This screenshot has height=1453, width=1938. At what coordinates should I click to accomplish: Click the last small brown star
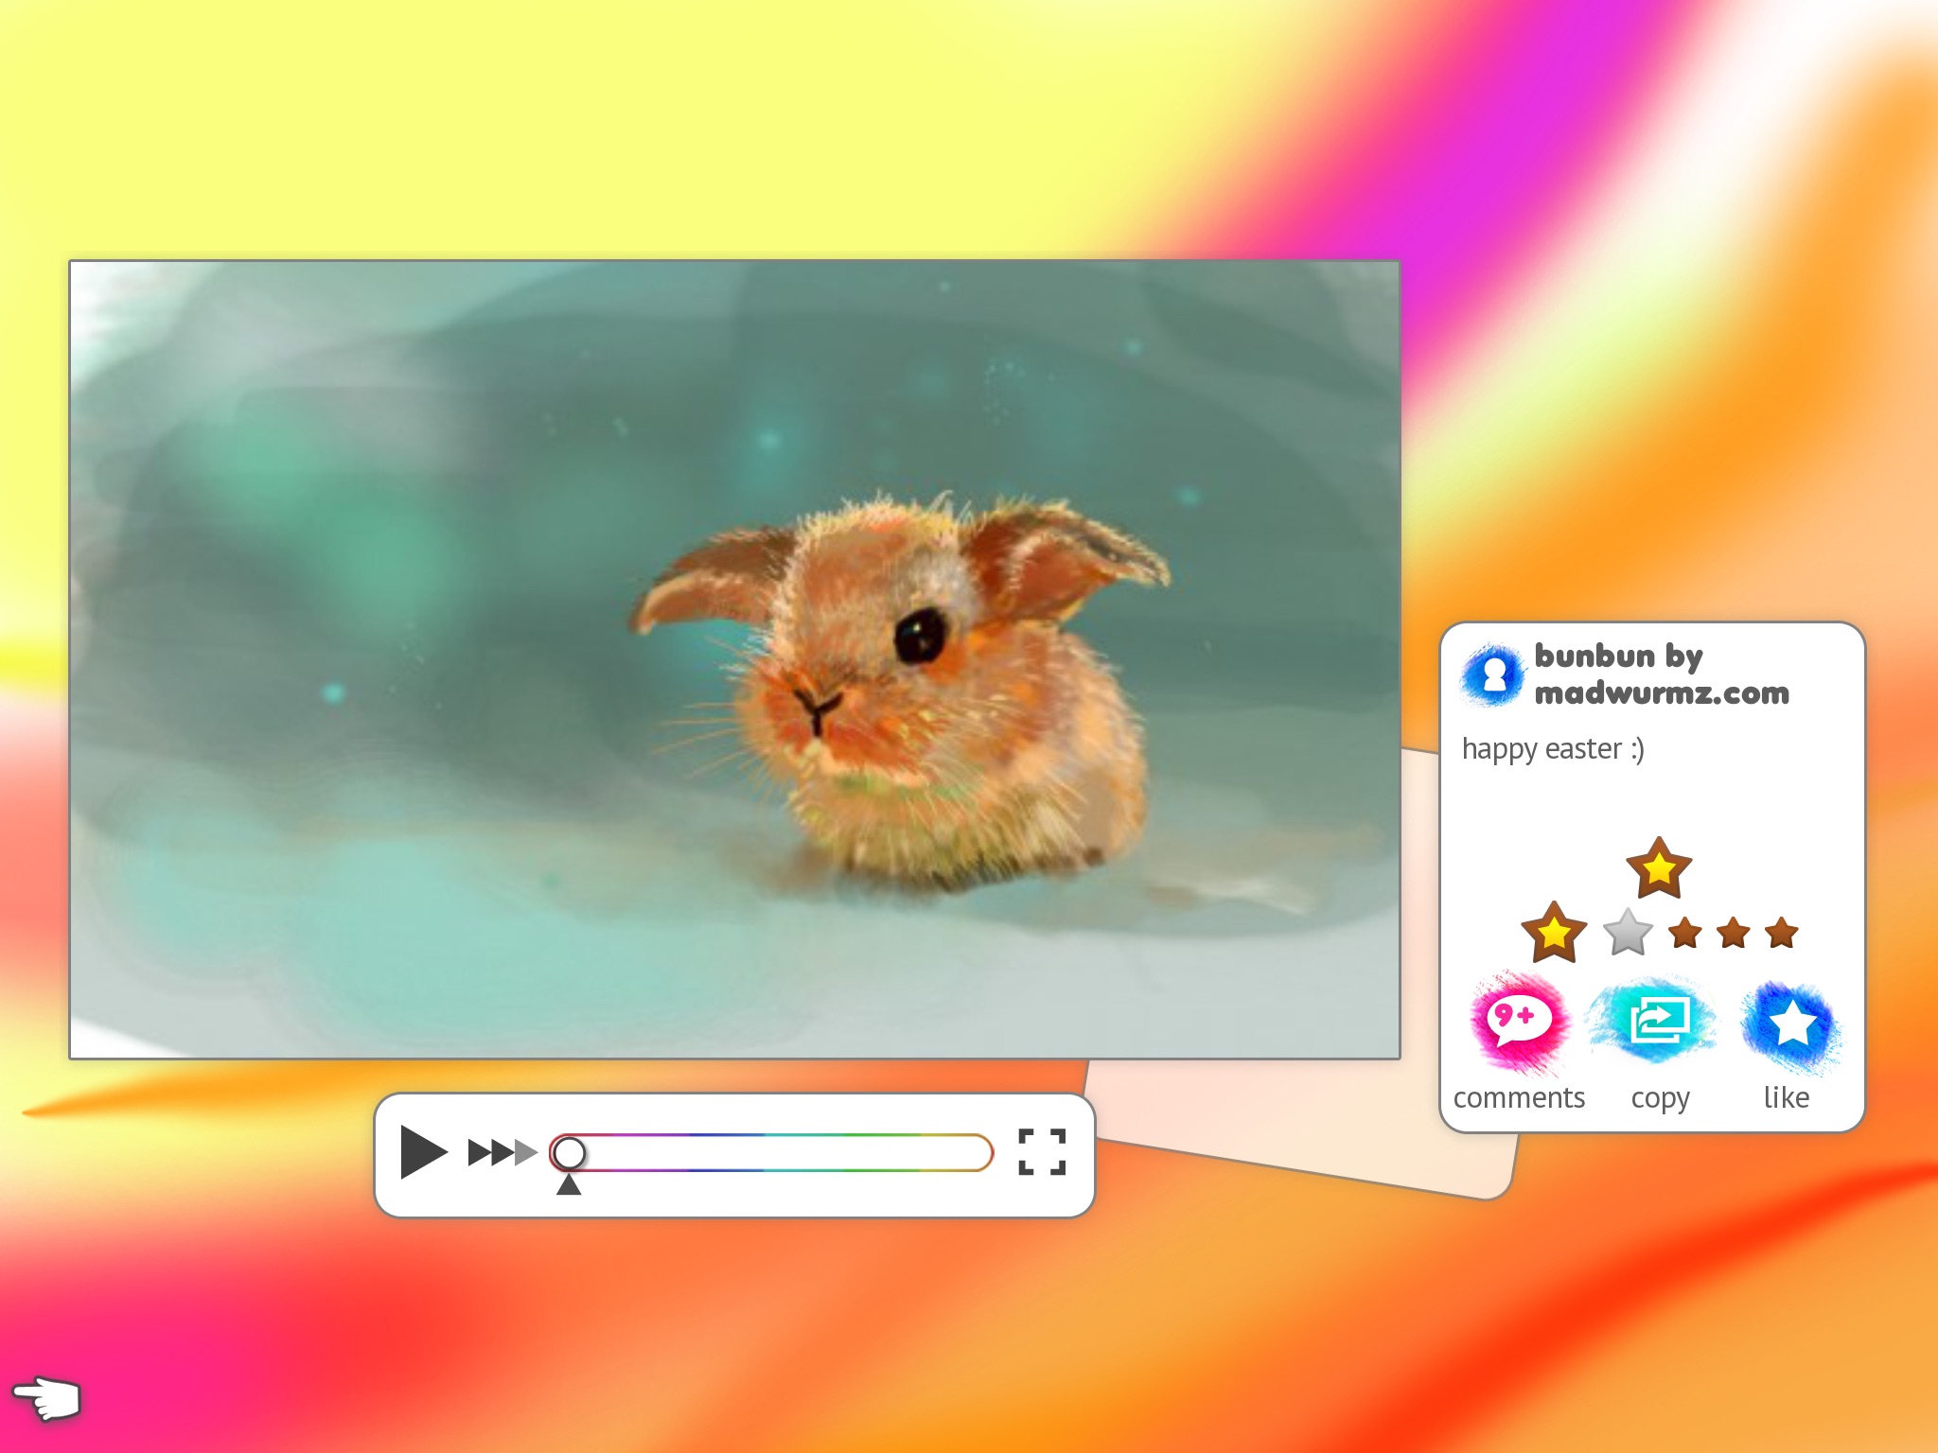tap(1782, 933)
